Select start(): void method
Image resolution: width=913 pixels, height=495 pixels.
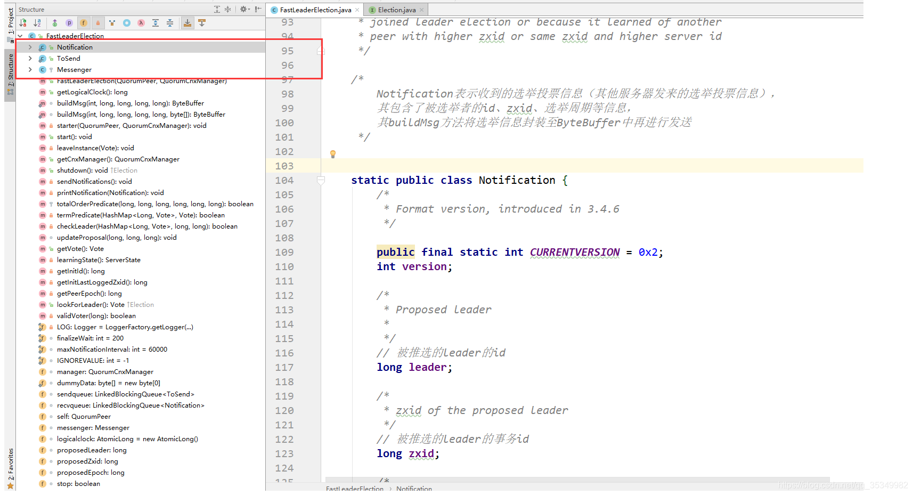(x=74, y=137)
